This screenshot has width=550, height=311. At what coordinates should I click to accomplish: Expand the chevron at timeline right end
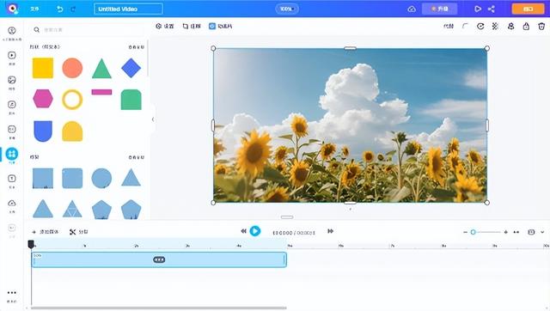(x=542, y=232)
